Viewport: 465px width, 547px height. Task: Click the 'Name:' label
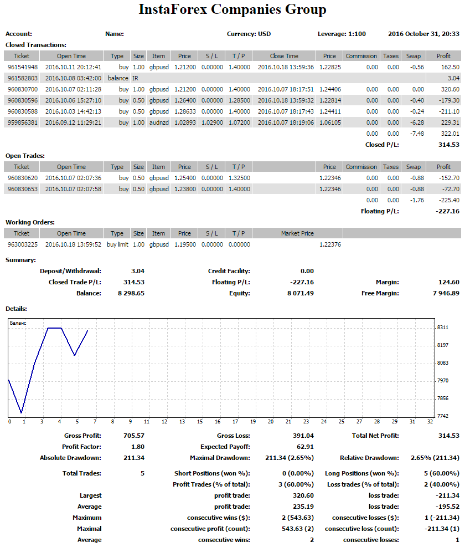115,34
